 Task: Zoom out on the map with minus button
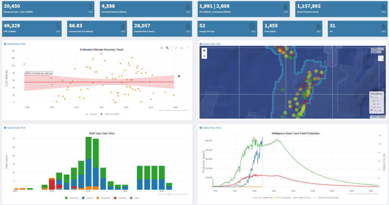click(x=204, y=56)
